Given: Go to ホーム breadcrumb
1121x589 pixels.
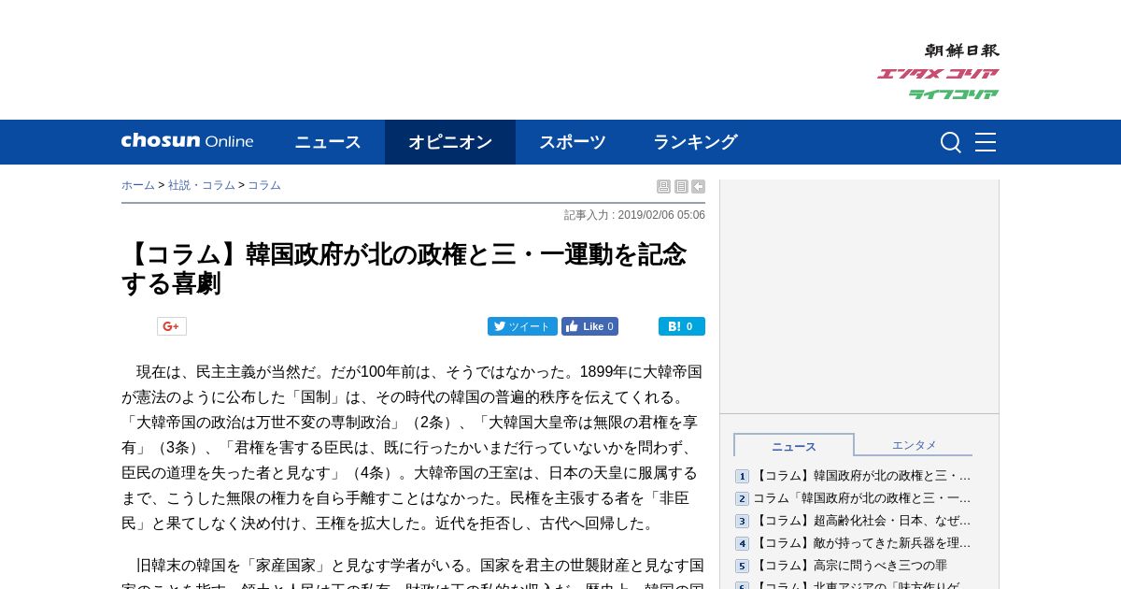Looking at the screenshot, I should [138, 185].
